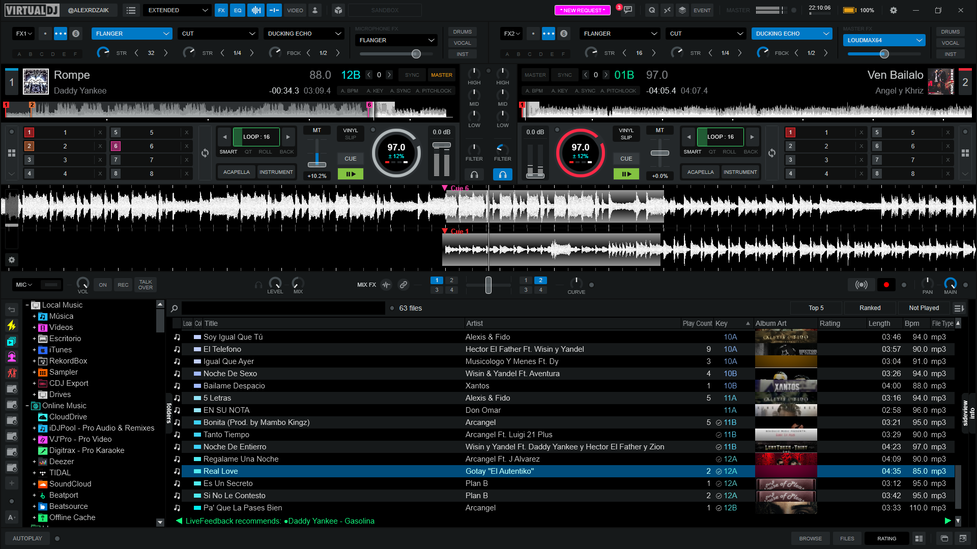Image resolution: width=977 pixels, height=549 pixels.
Task: Toggle the EQ panel button
Action: click(x=238, y=10)
